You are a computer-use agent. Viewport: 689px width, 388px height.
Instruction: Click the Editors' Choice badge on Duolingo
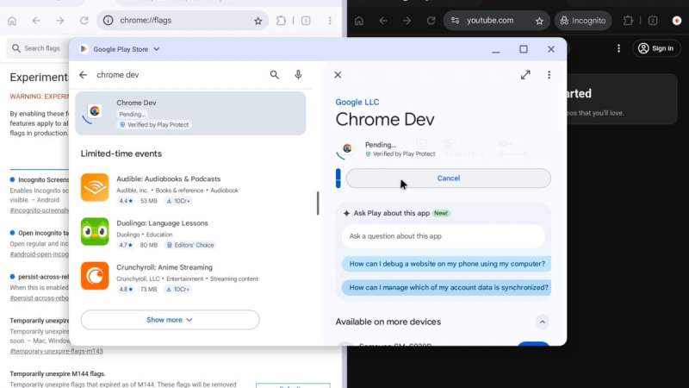click(189, 245)
